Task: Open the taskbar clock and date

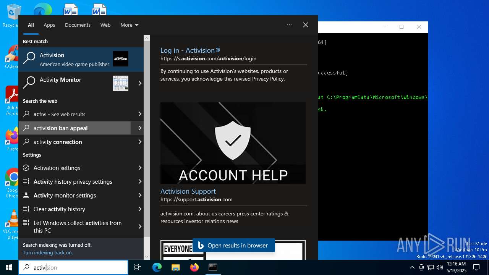Action: (x=456, y=267)
